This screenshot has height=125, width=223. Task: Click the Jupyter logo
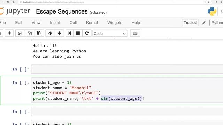[15, 11]
